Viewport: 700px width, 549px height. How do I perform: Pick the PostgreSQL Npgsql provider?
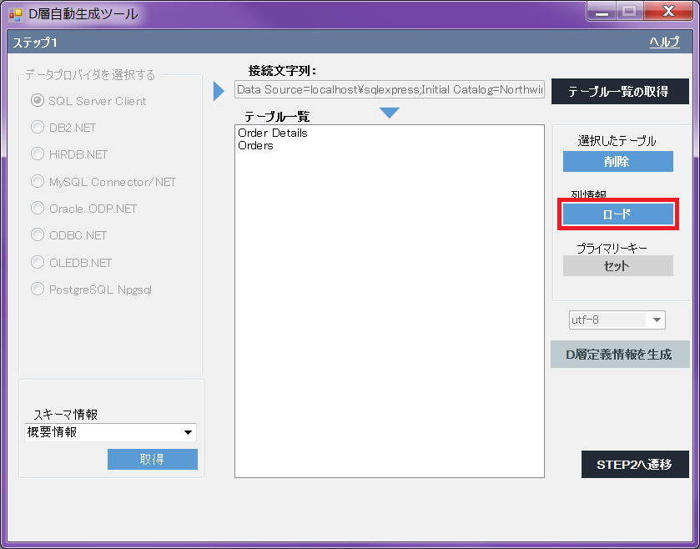click(x=38, y=290)
